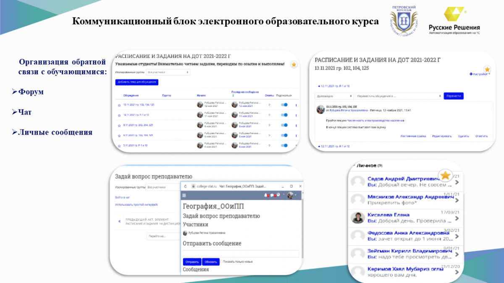This screenshot has width=504, height=283.
Task: Toggle subscription for 13.11.2021 discussion
Action: [x=284, y=105]
